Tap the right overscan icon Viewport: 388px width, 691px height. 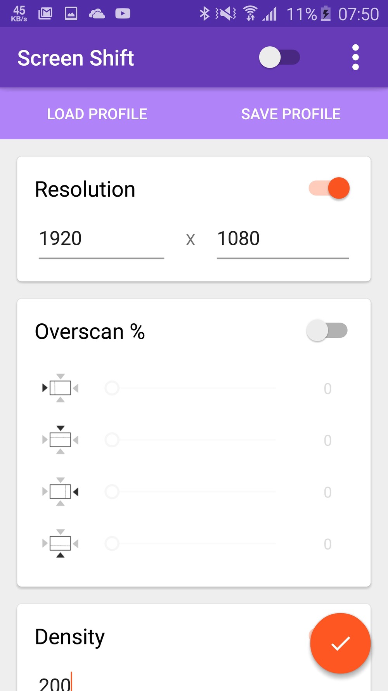pyautogui.click(x=61, y=492)
